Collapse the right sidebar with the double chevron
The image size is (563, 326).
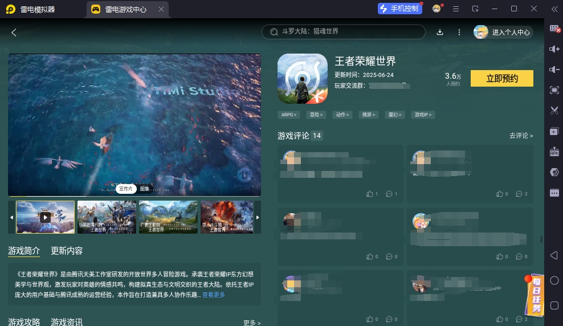[554, 9]
